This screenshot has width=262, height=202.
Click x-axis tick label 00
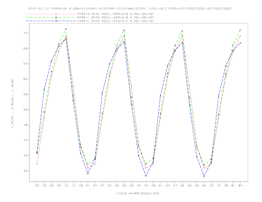tap(37, 185)
